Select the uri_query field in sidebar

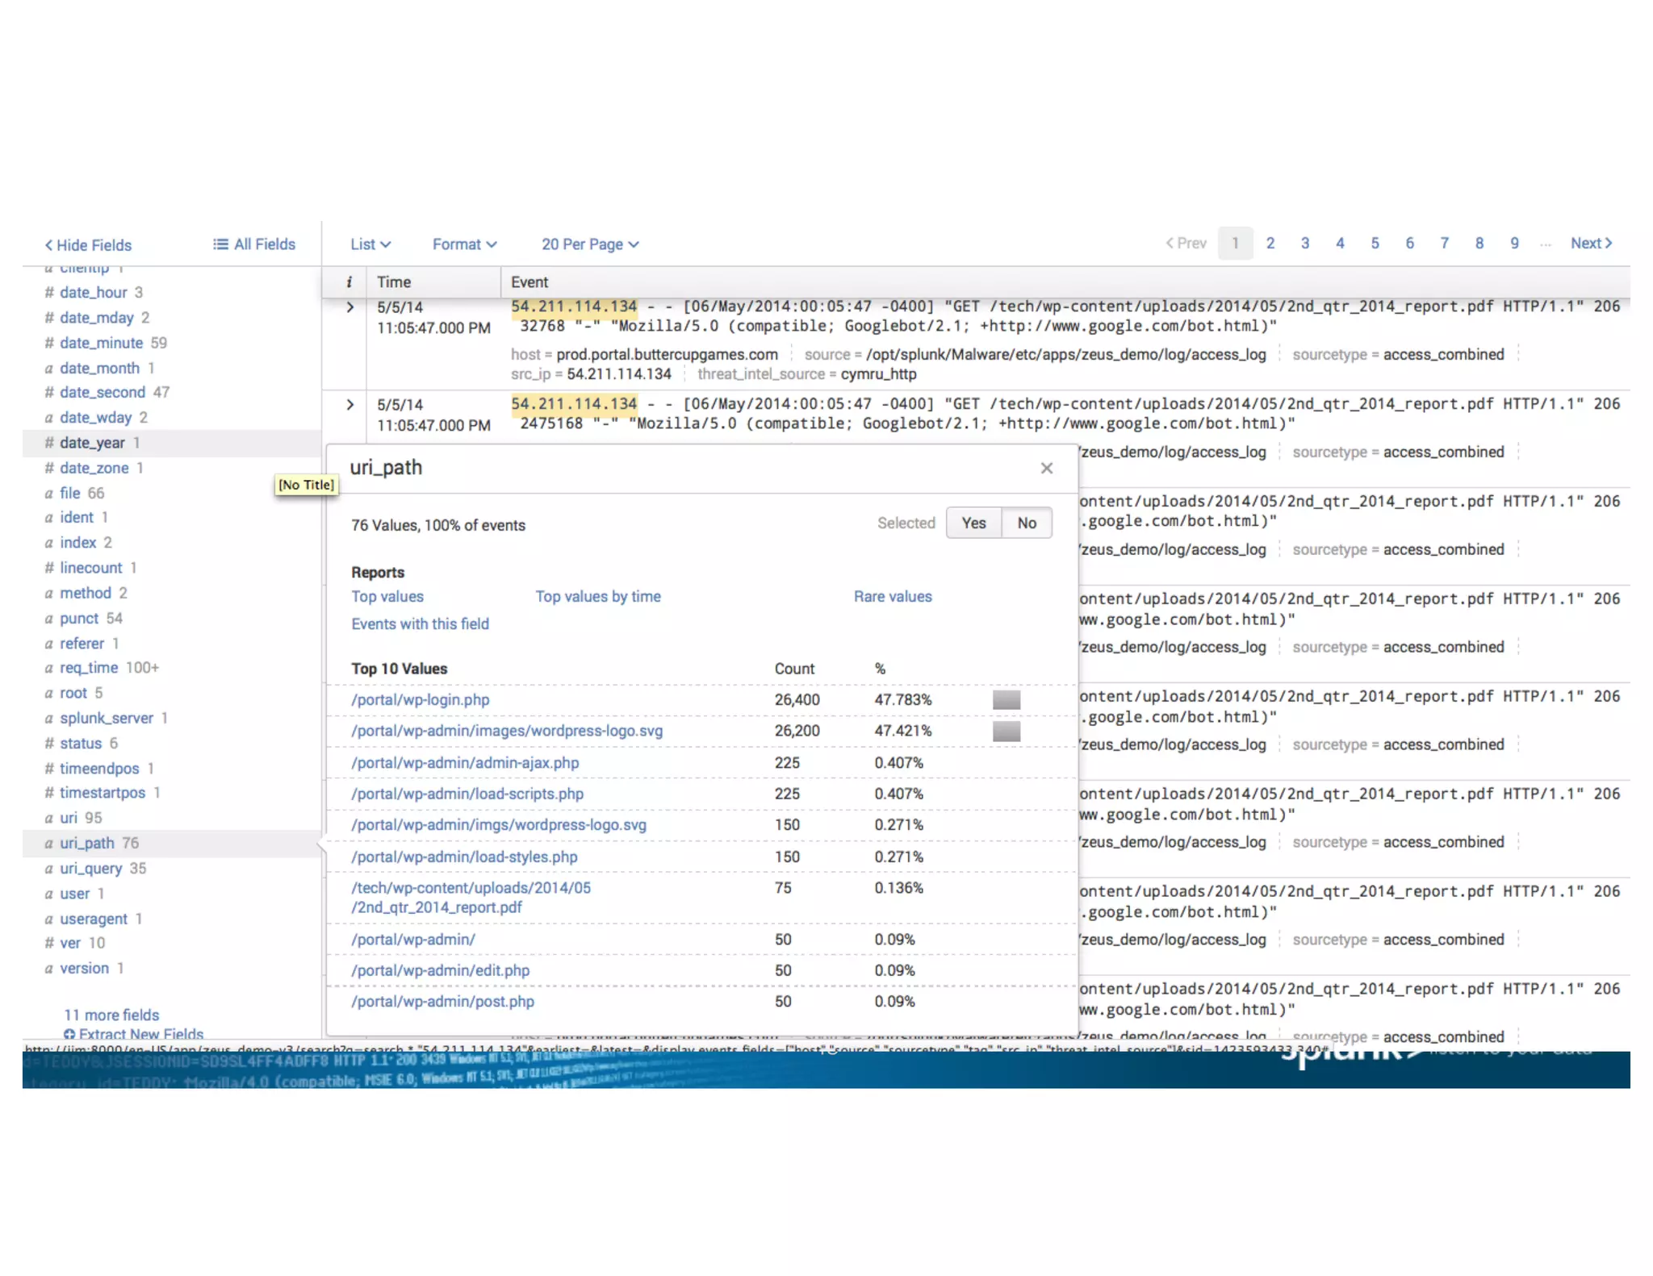click(x=90, y=869)
